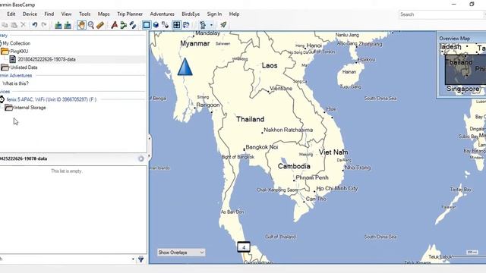Click the activity profile hiker icon
This screenshot has width=486, height=273.
[203, 25]
